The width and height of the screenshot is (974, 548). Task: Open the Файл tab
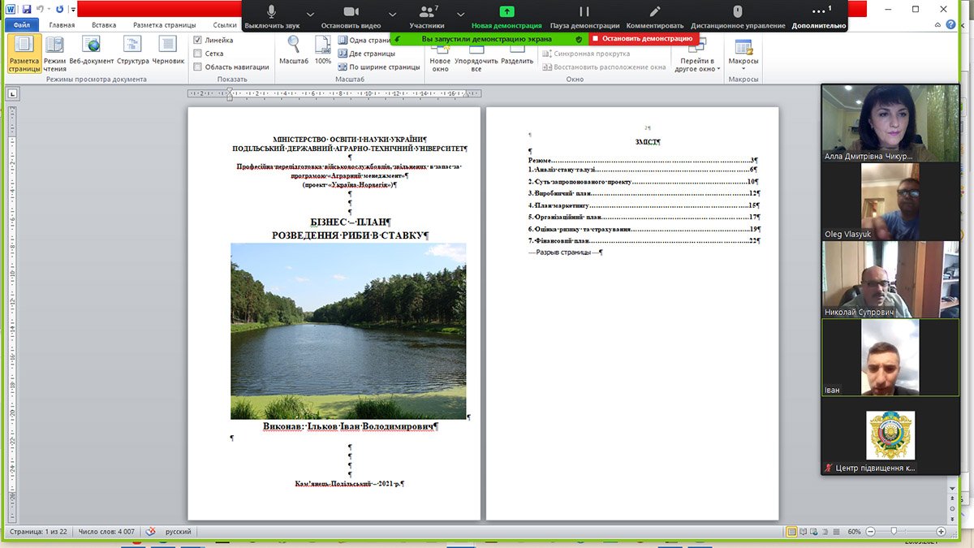click(x=22, y=25)
